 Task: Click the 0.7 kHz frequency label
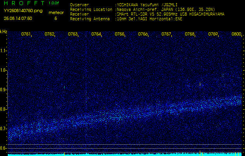pyautogui.click(x=3, y=129)
